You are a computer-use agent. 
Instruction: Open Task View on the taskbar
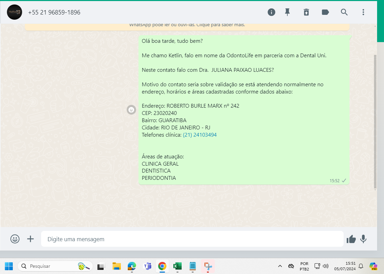coord(101,266)
